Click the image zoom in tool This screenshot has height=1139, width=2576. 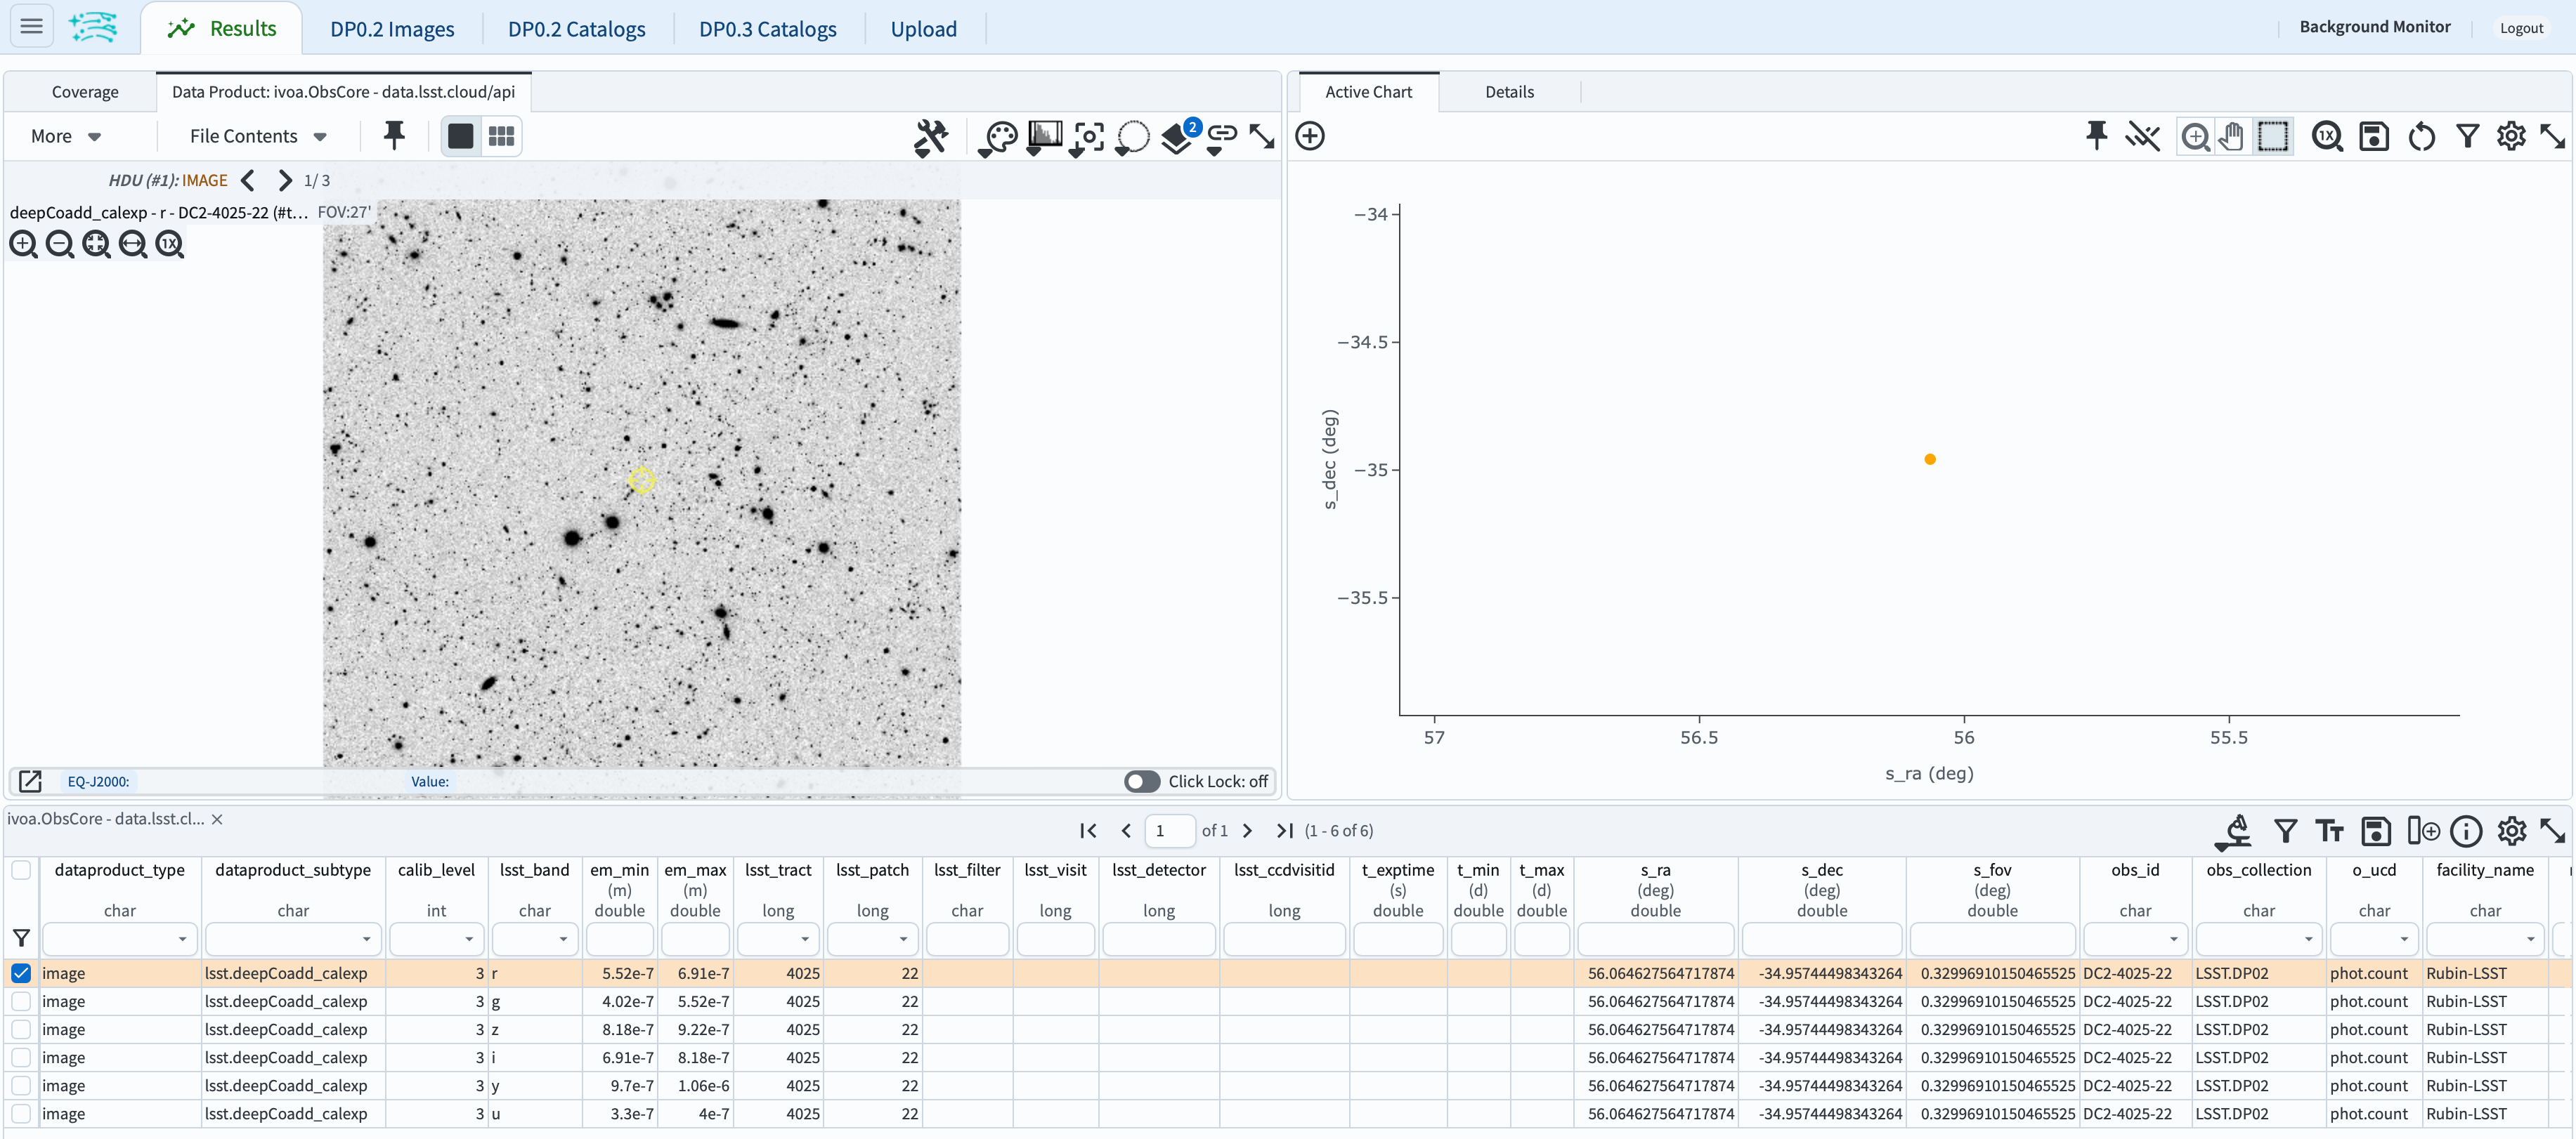[x=23, y=244]
